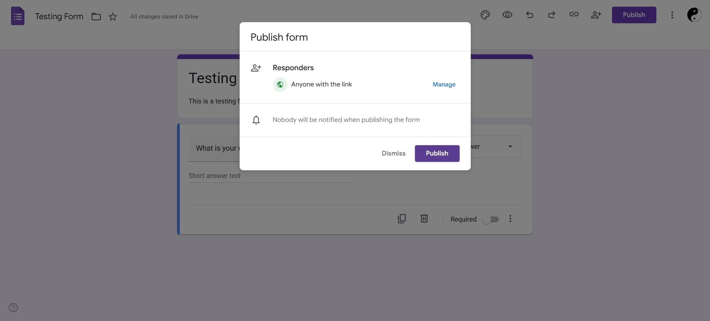The height and width of the screenshot is (321, 710).
Task: Duplicate the question with copy icon
Action: (402, 219)
